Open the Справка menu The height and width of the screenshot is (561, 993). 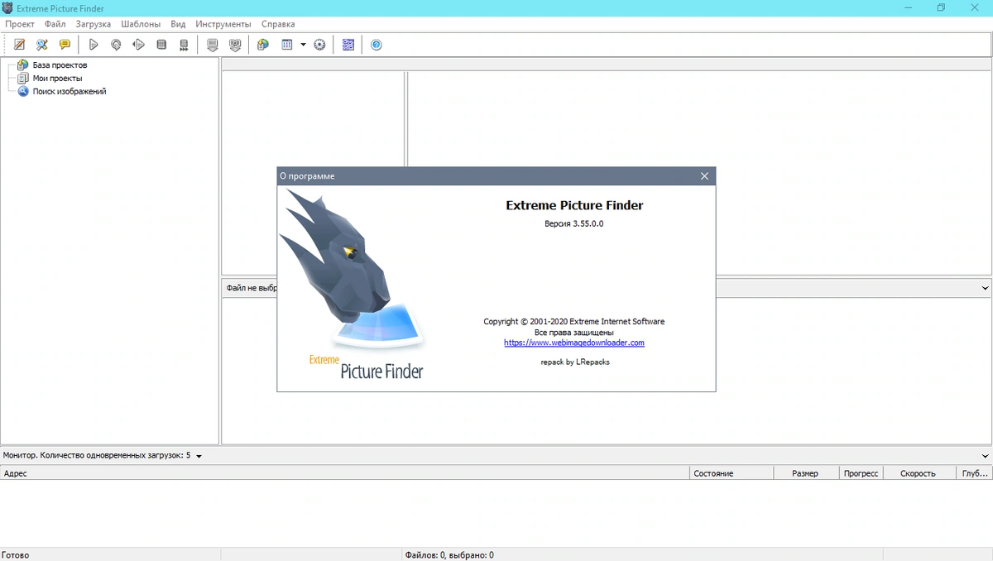tap(278, 24)
